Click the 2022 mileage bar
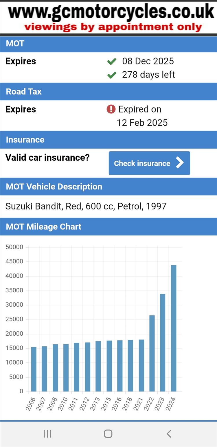Image resolution: width=217 pixels, height=447 pixels. 152,353
